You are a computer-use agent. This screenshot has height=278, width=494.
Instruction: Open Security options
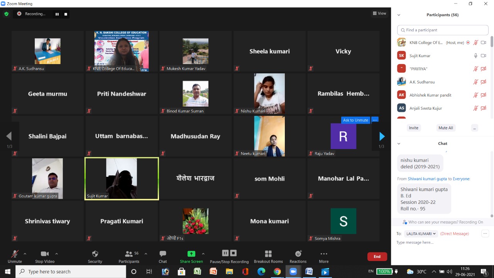pos(95,257)
